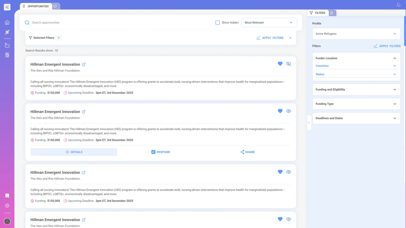The image size is (406, 228).
Task: Click the RESPOND button
Action: click(161, 152)
